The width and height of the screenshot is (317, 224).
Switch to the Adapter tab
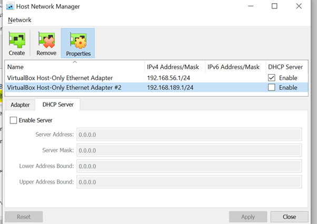tap(20, 105)
